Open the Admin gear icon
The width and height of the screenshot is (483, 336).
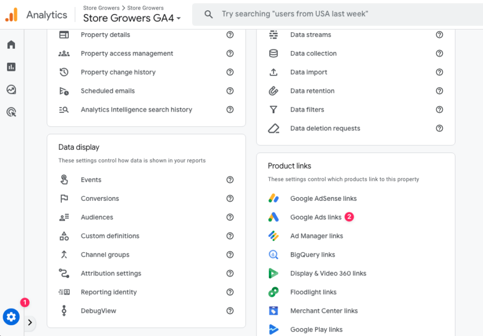[11, 317]
